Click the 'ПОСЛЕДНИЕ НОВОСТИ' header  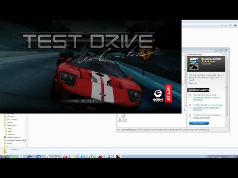198,90
